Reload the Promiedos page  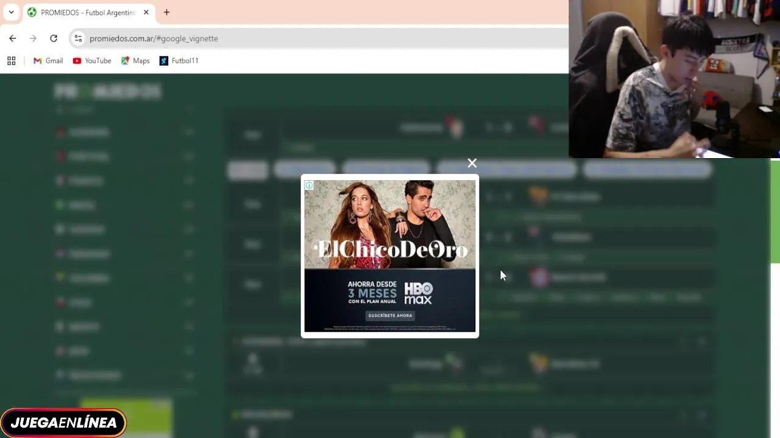pos(54,38)
